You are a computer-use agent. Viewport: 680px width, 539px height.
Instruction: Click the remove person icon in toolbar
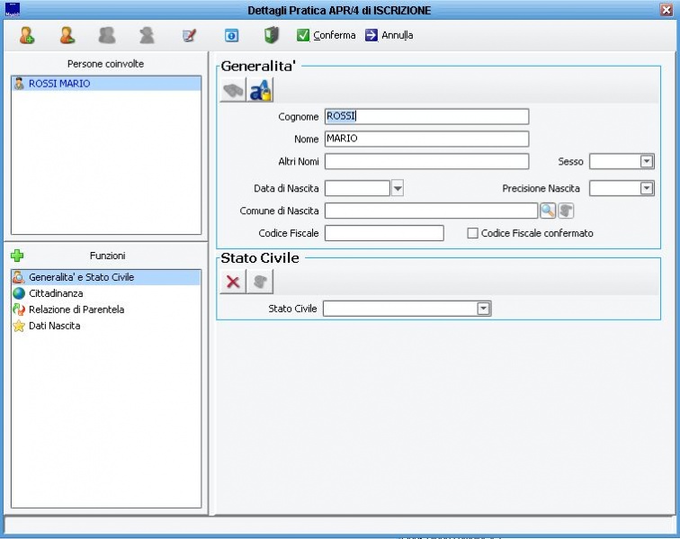[67, 35]
